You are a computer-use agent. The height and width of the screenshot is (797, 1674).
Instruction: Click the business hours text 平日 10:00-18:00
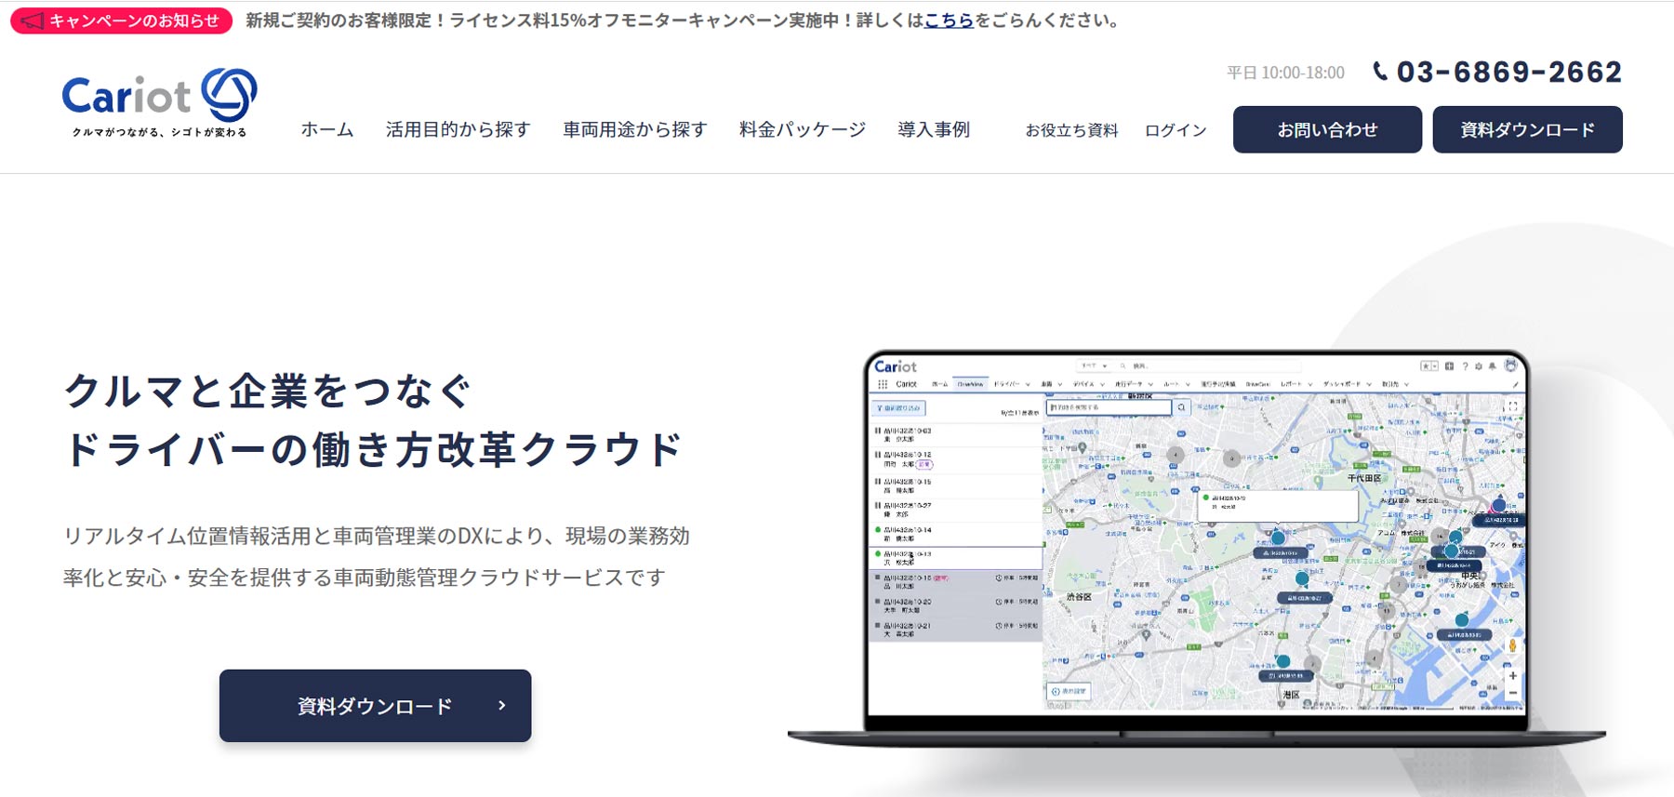pos(1285,73)
